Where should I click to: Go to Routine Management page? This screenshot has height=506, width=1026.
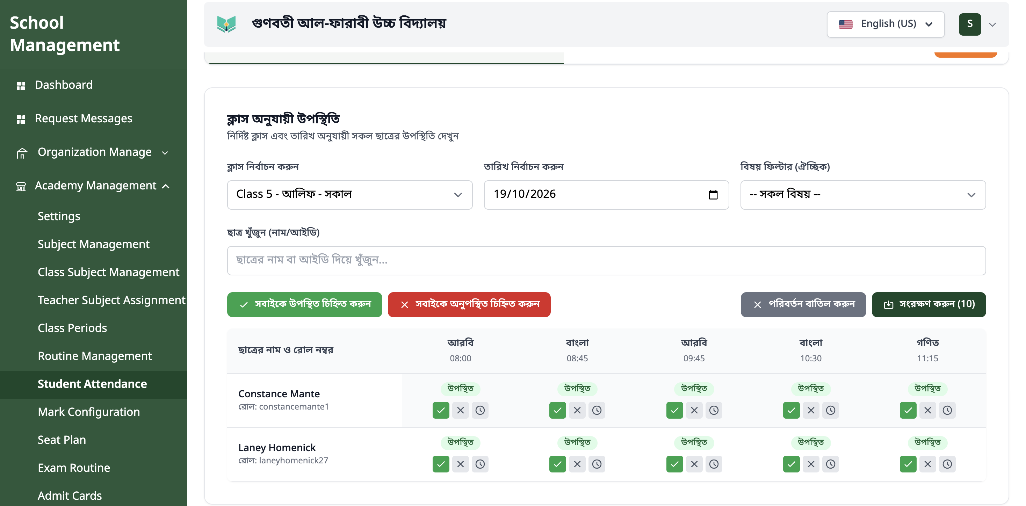[95, 356]
